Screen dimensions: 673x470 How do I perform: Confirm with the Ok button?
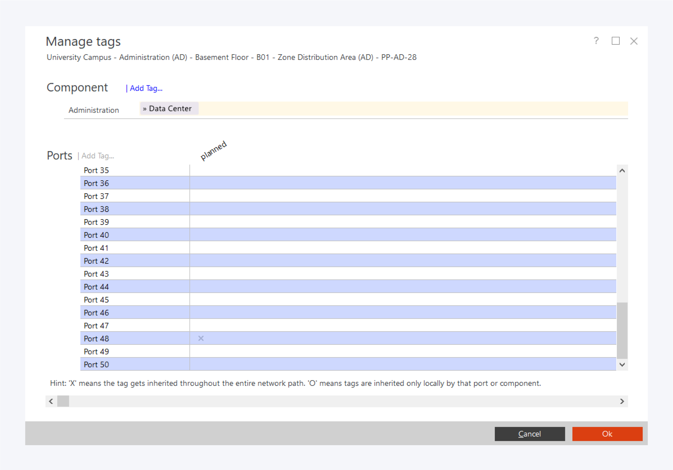[607, 434]
